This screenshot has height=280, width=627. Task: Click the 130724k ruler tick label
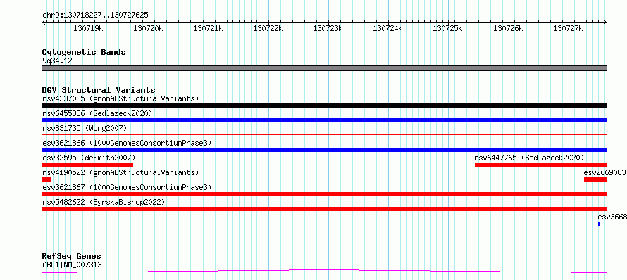click(388, 28)
